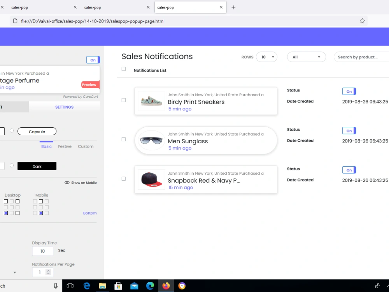389x292 pixels.
Task: Open the Men Sunglass notification card
Action: (x=206, y=140)
